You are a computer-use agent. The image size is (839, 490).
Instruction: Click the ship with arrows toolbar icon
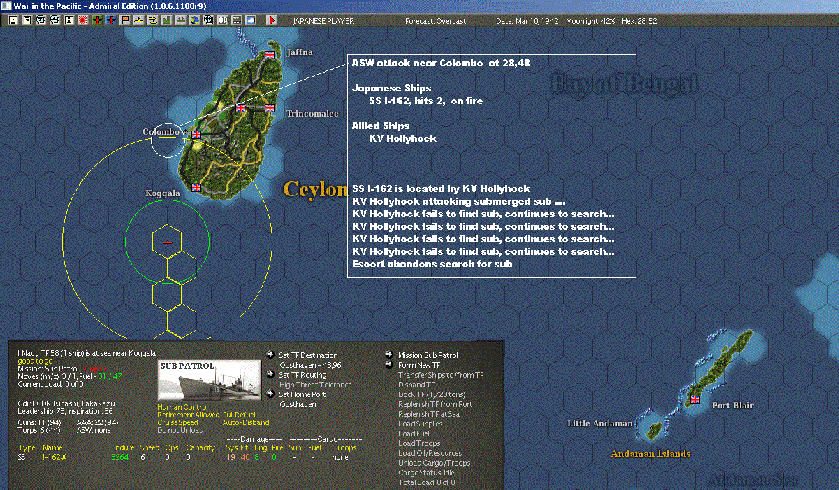[181, 20]
